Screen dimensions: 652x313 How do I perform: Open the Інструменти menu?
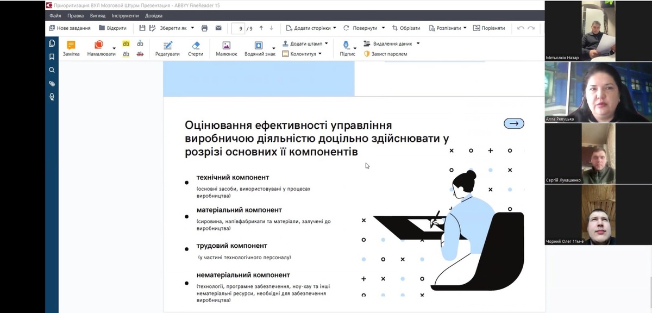tap(126, 16)
